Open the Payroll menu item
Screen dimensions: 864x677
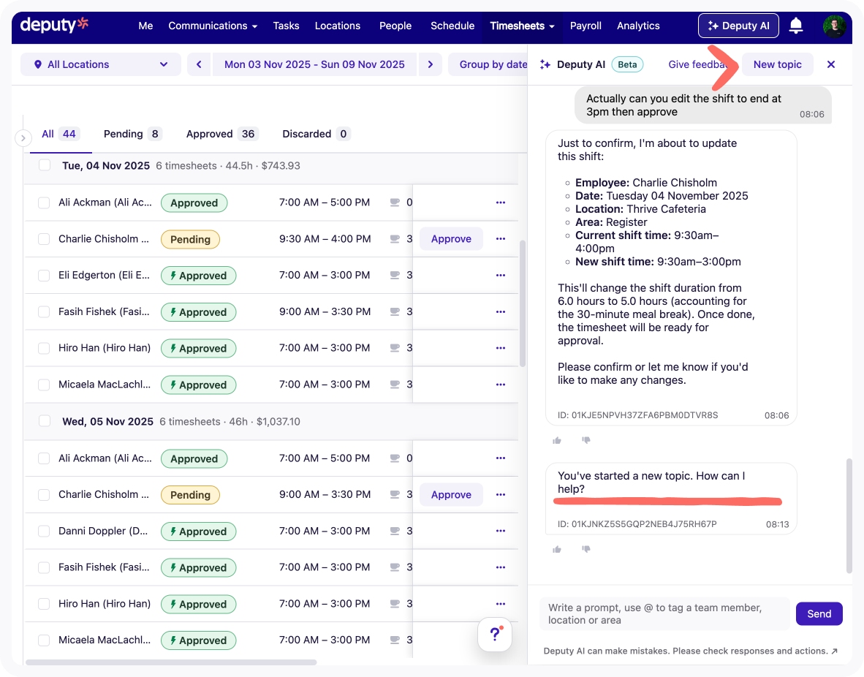(x=586, y=26)
